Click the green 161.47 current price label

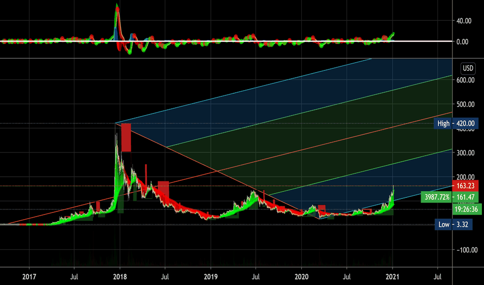tap(465, 197)
